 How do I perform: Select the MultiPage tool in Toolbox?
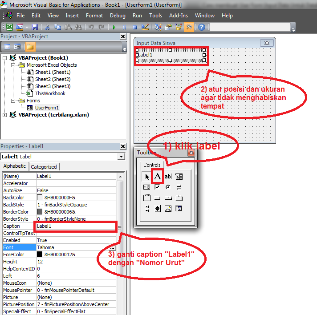[179, 198]
